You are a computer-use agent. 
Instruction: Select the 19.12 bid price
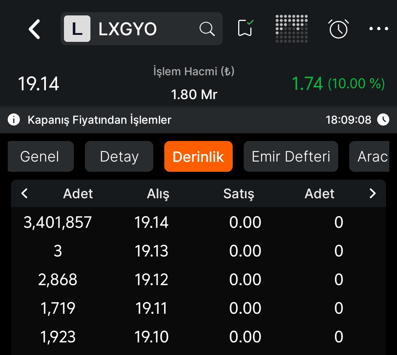coord(151,280)
